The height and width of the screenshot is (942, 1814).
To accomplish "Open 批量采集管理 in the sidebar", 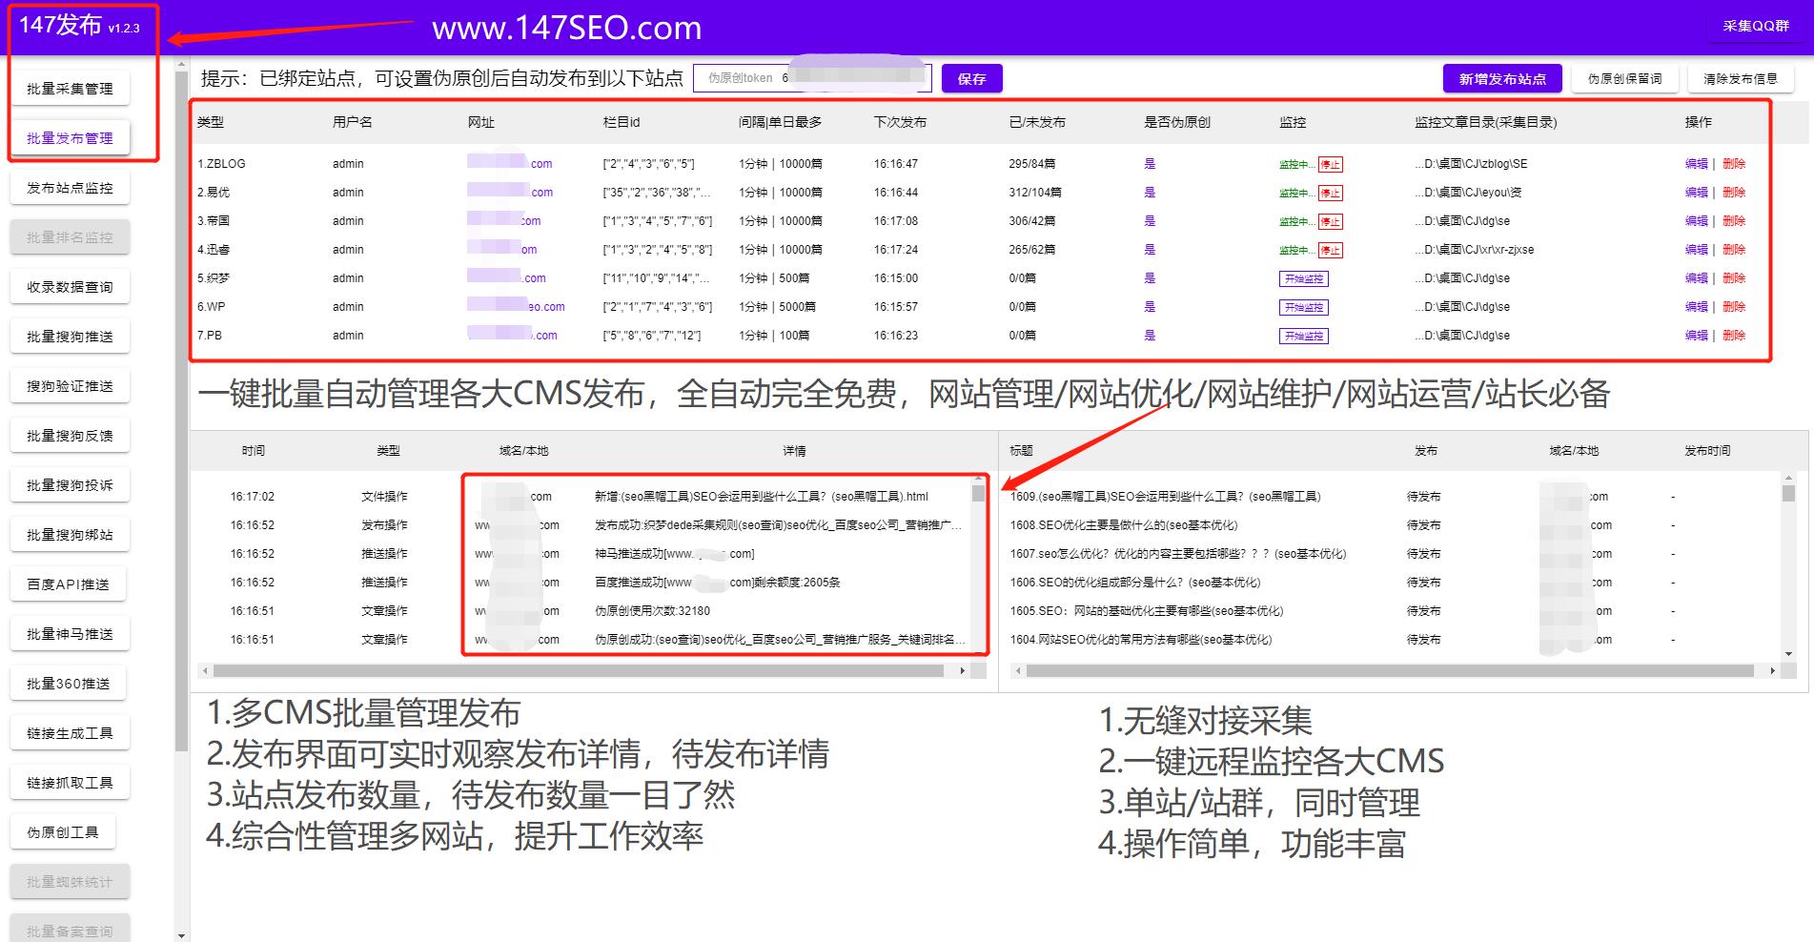I will click(x=71, y=87).
